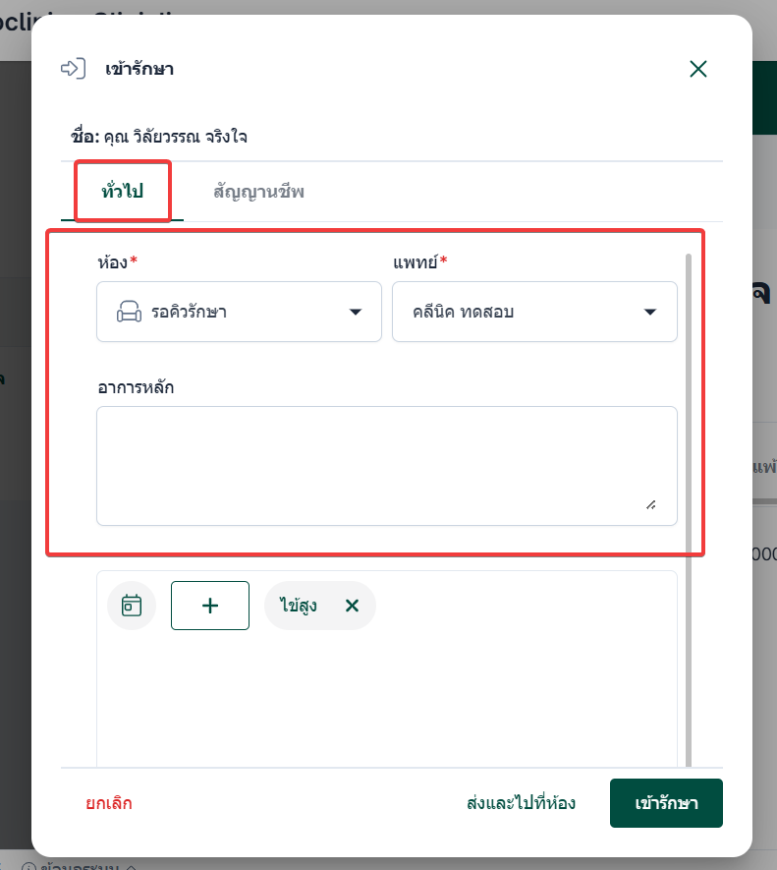This screenshot has height=870, width=777.
Task: Click the text area resize handle
Action: coord(650,504)
